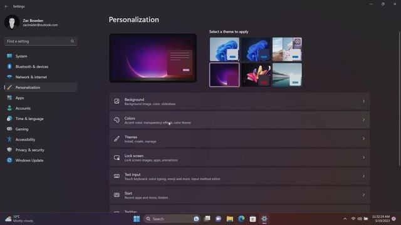The width and height of the screenshot is (401, 225).
Task: Click the Accessibility figure icon
Action: pyautogui.click(x=9, y=139)
